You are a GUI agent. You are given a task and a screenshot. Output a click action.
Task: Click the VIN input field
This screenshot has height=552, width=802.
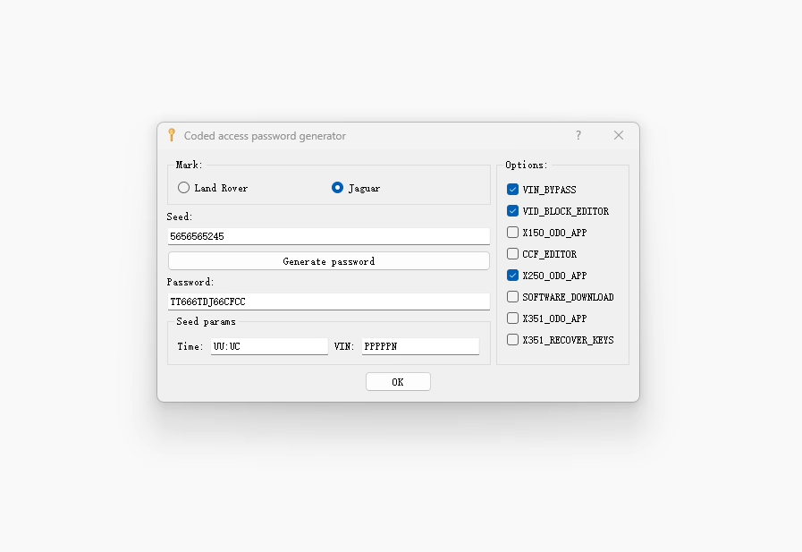tap(420, 346)
